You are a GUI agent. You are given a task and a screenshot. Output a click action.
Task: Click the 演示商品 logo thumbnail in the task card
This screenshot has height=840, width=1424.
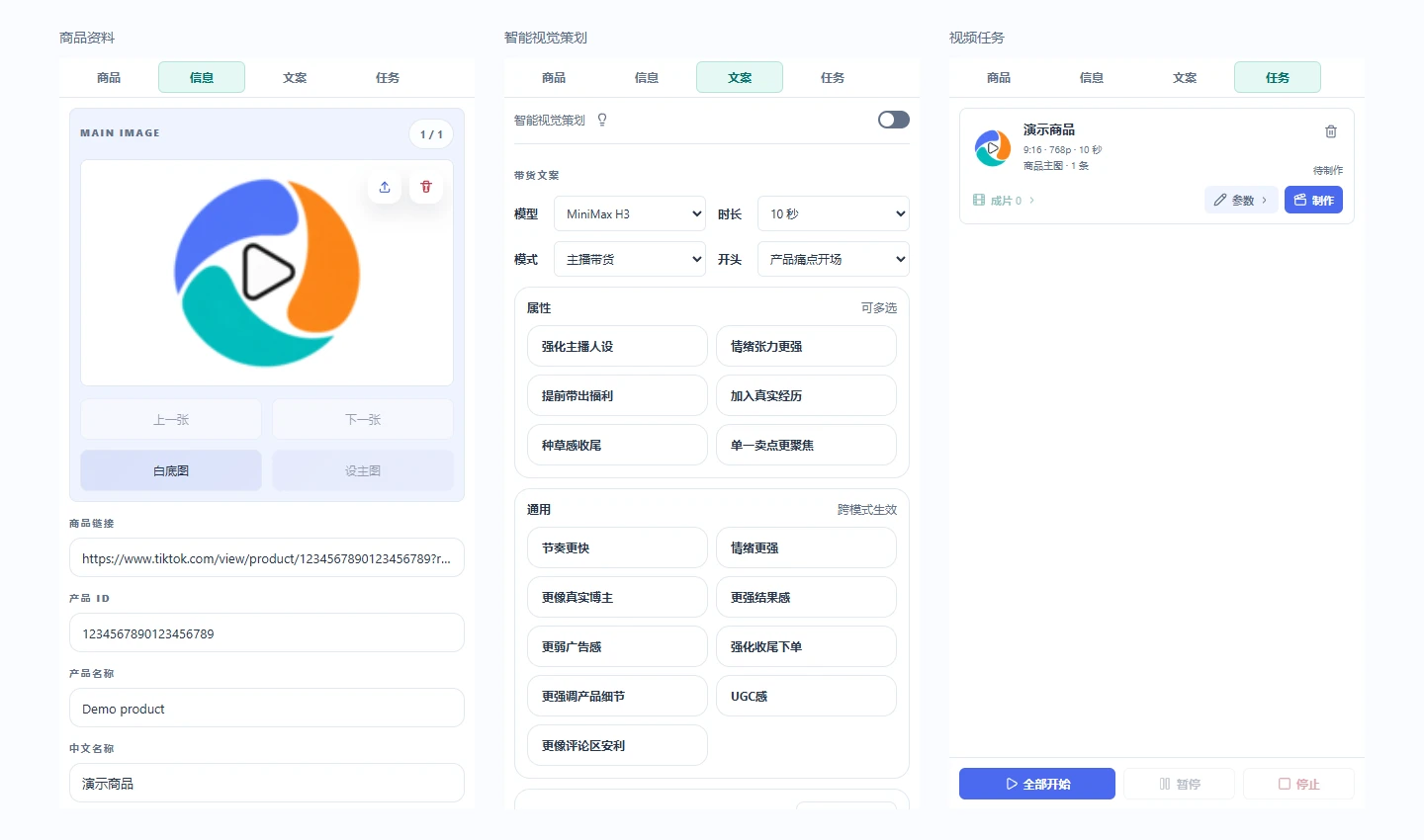[x=992, y=148]
